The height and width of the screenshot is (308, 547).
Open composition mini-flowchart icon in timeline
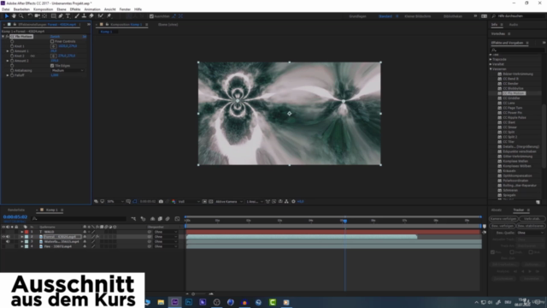click(133, 219)
